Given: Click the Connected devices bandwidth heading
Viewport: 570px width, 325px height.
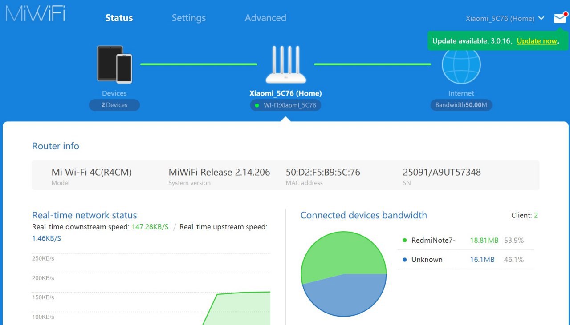Looking at the screenshot, I should pos(363,215).
